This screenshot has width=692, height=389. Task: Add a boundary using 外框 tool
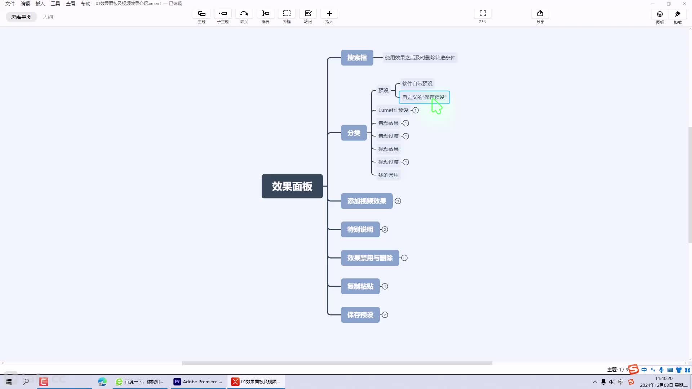coord(287,16)
